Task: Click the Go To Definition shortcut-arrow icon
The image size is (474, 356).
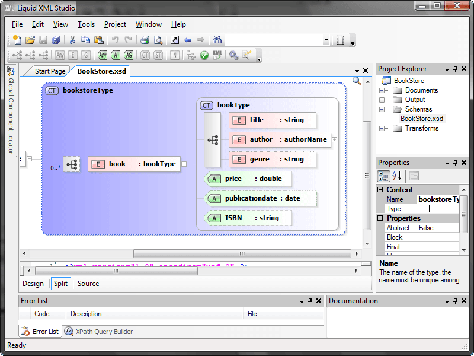Action: pos(175,40)
